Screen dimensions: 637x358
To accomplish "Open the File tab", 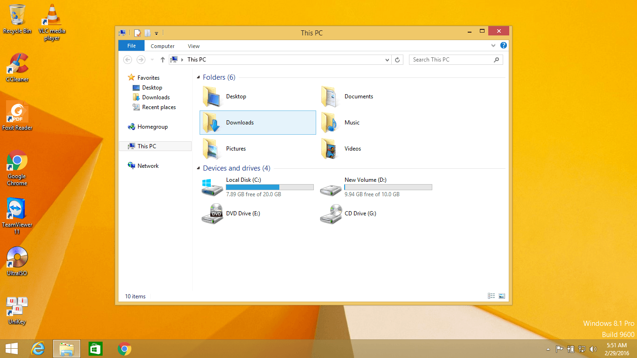I will pyautogui.click(x=132, y=46).
